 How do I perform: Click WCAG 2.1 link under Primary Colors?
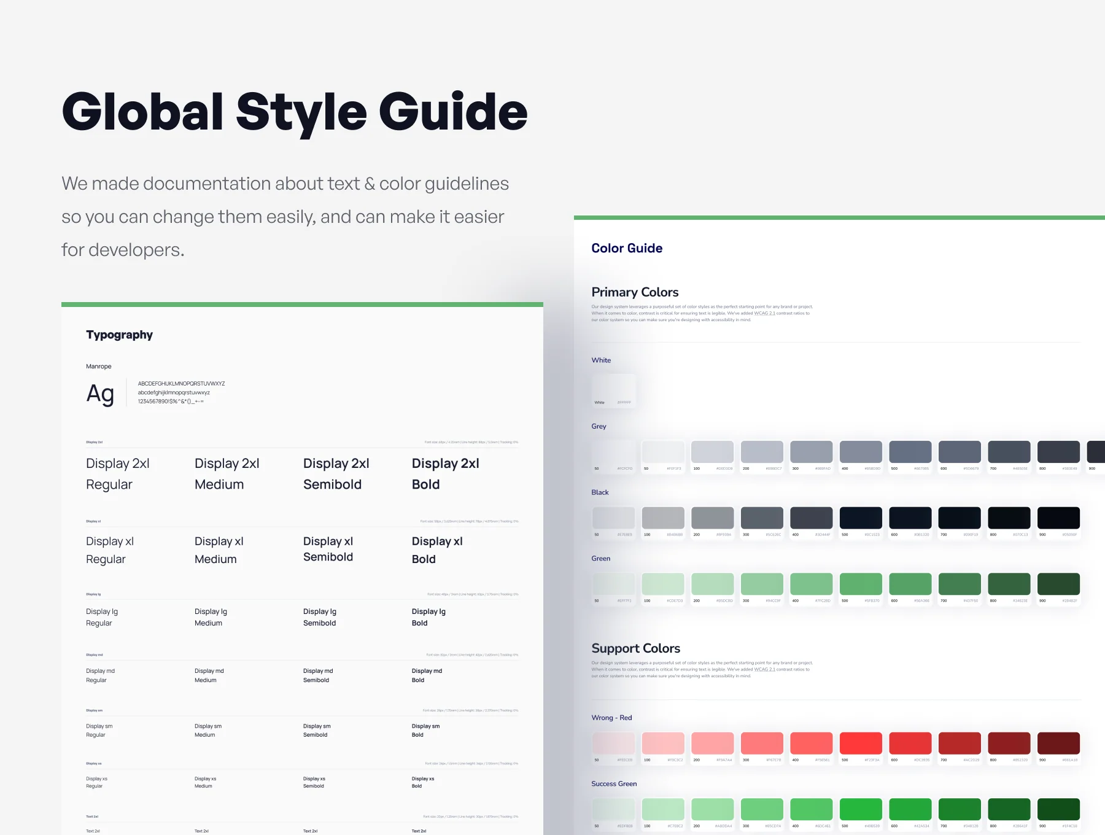coord(764,313)
